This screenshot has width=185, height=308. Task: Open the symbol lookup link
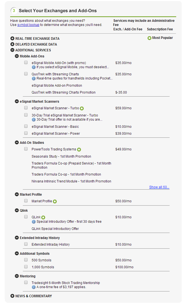click(x=28, y=25)
